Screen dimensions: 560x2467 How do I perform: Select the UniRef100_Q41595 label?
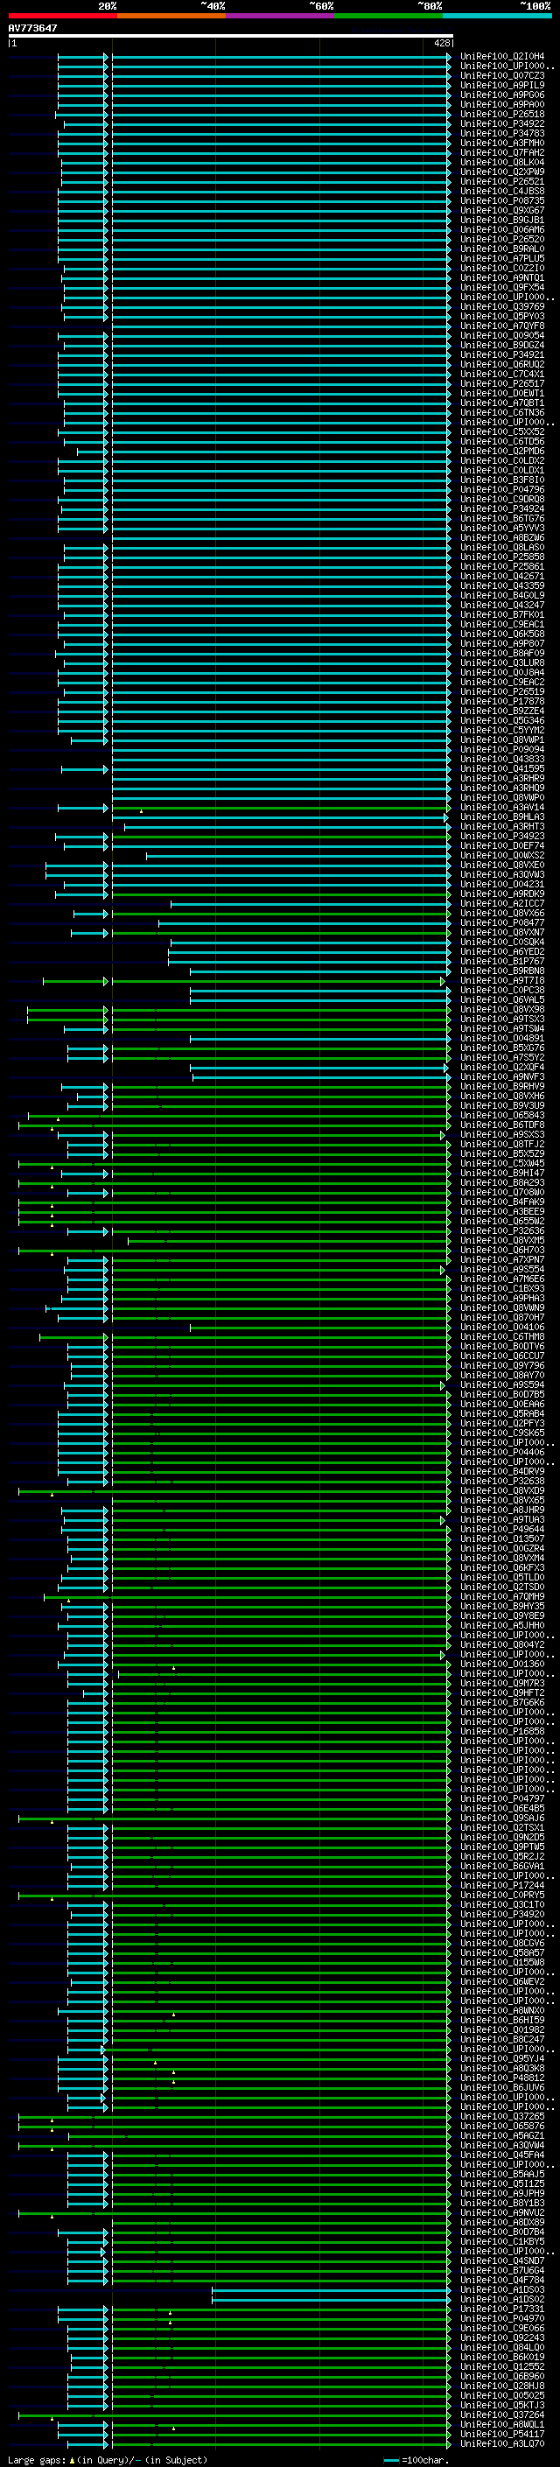click(502, 769)
